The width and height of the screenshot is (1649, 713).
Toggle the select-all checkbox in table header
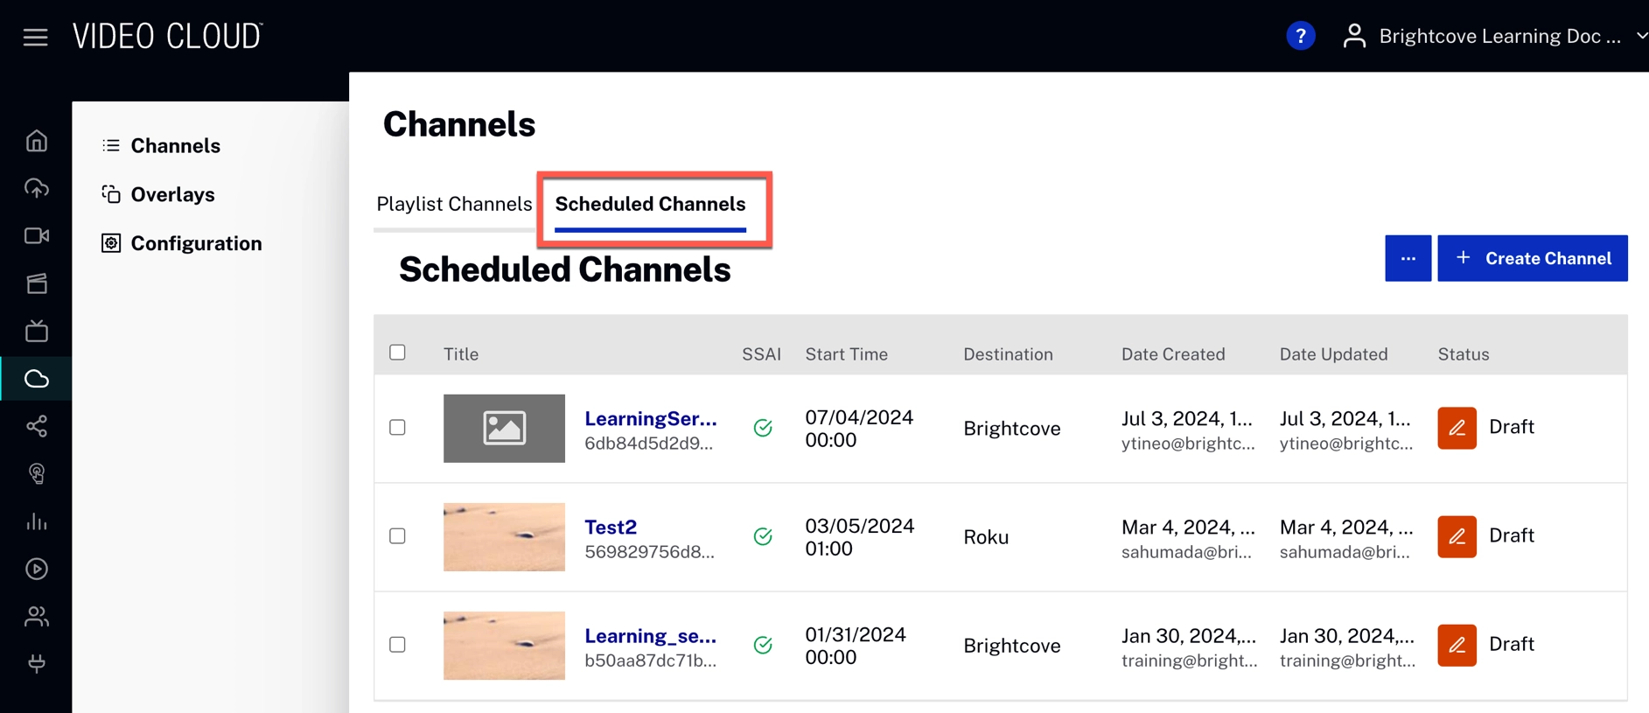click(397, 353)
